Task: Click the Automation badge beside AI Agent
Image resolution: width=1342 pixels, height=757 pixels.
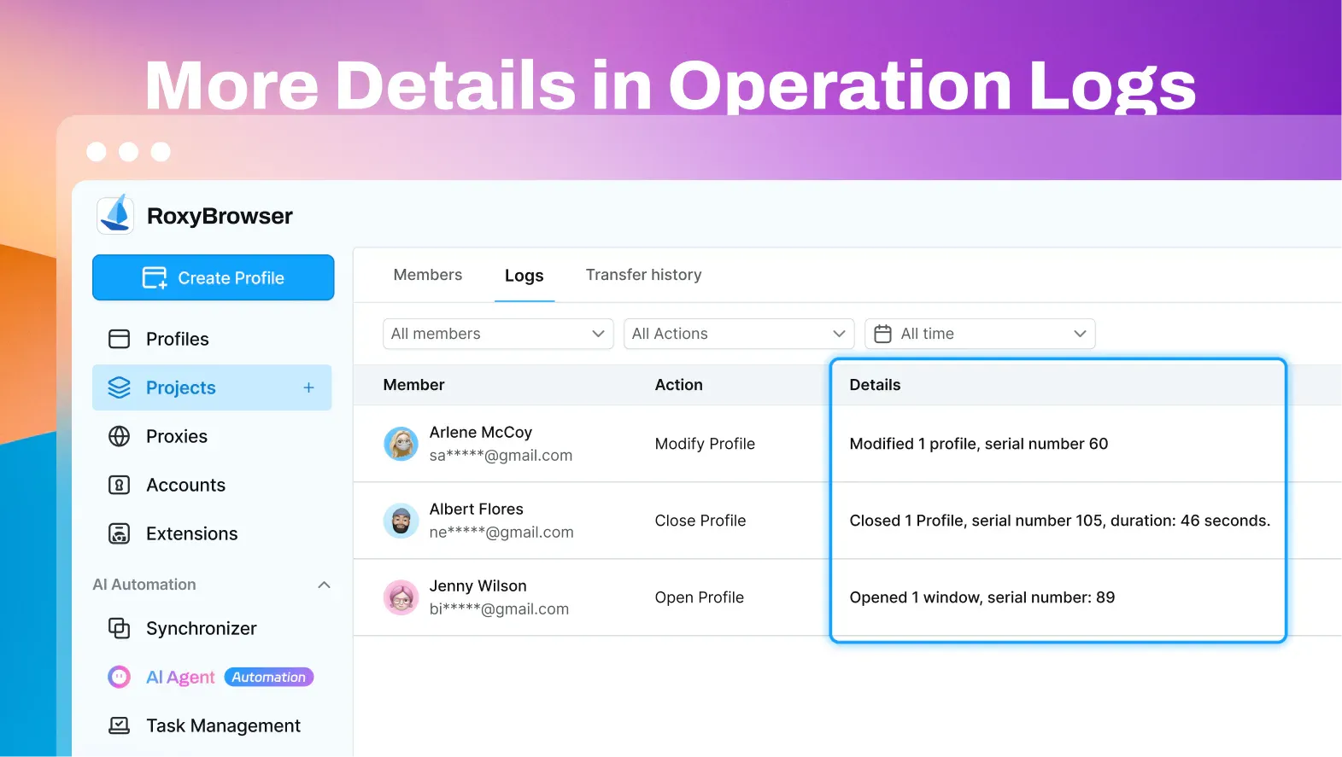Action: pyautogui.click(x=269, y=677)
